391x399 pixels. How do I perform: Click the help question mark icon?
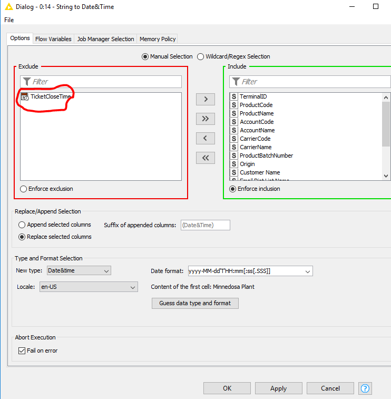(x=365, y=388)
